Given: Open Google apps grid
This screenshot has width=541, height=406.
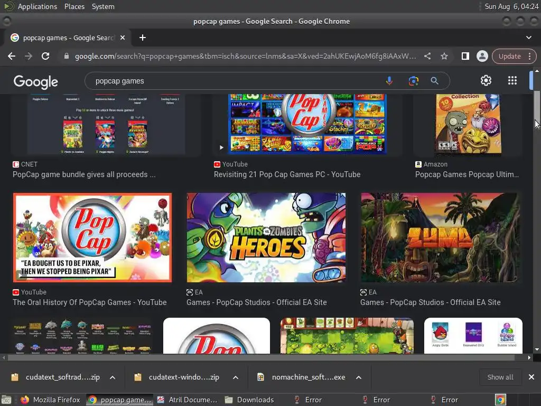Looking at the screenshot, I should [x=512, y=81].
